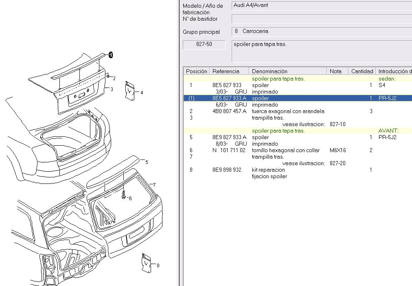Click the Cantidad column header

coord(362,71)
